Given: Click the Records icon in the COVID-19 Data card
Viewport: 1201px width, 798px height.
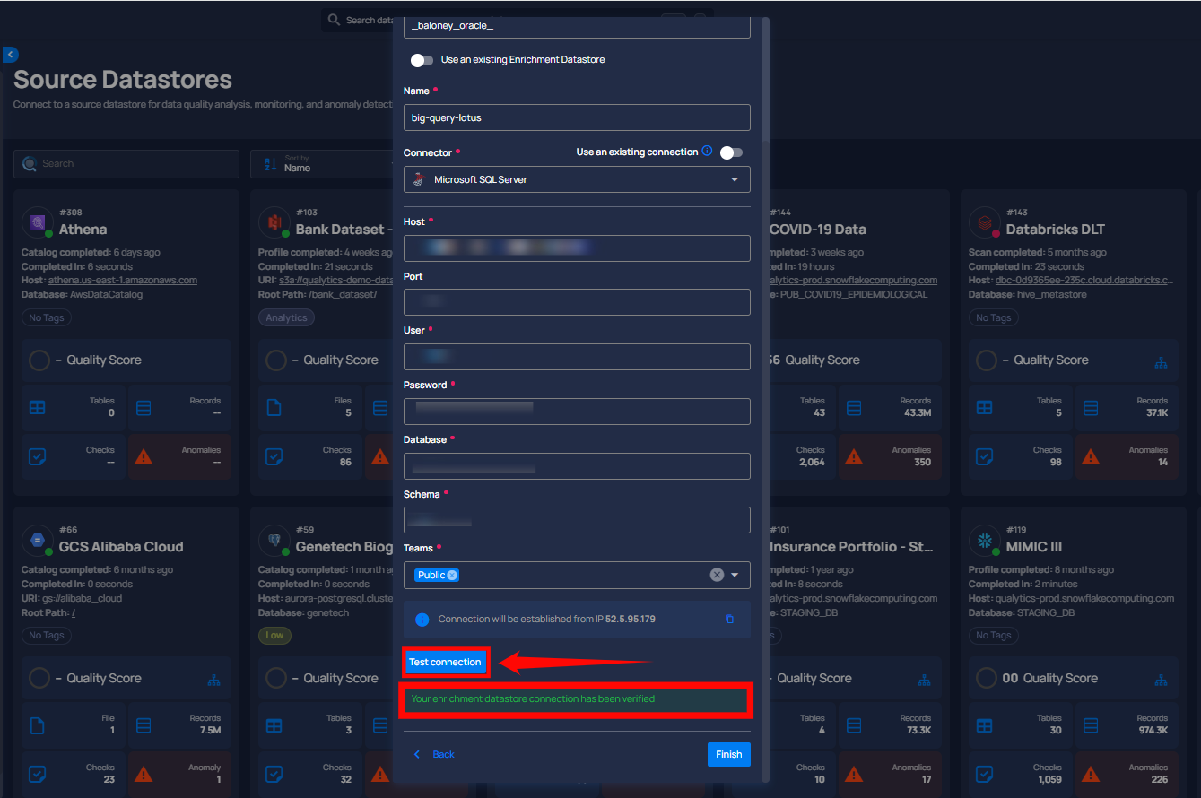Looking at the screenshot, I should (x=853, y=408).
